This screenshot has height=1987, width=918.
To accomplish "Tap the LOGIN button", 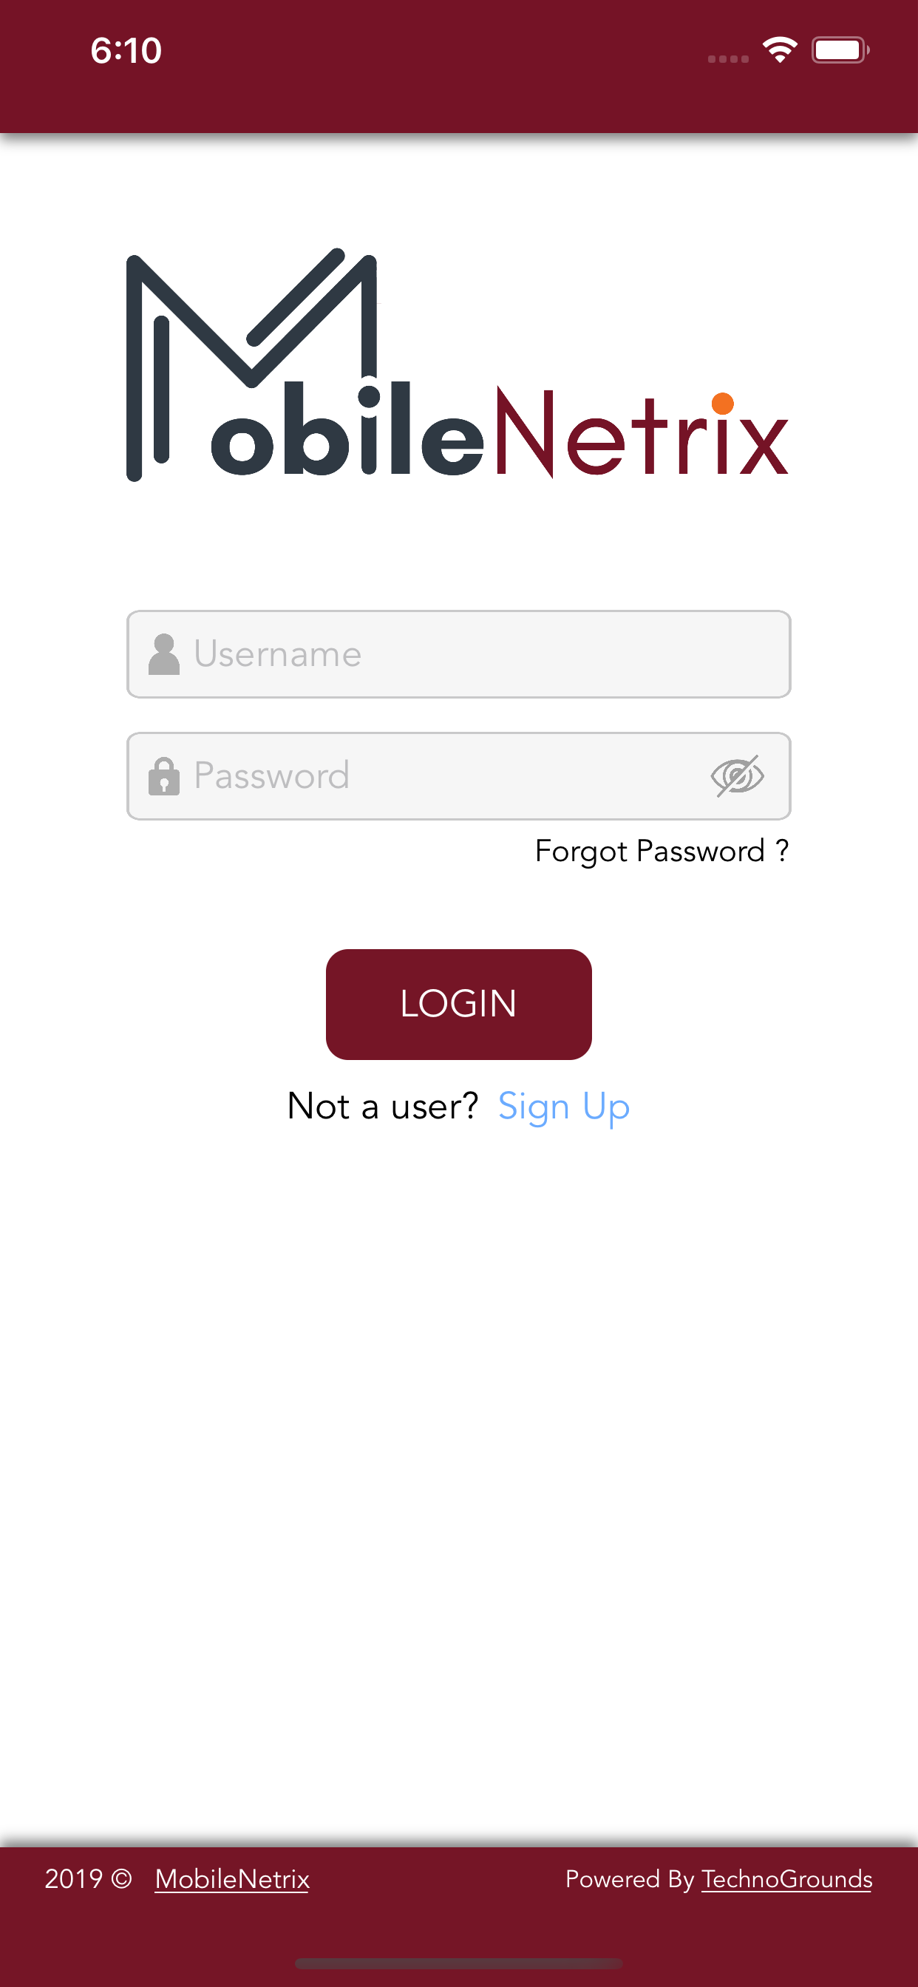I will pyautogui.click(x=458, y=1004).
